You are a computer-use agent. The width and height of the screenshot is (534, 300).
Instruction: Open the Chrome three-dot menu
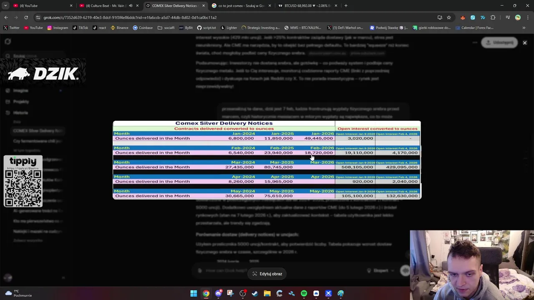pyautogui.click(x=527, y=17)
